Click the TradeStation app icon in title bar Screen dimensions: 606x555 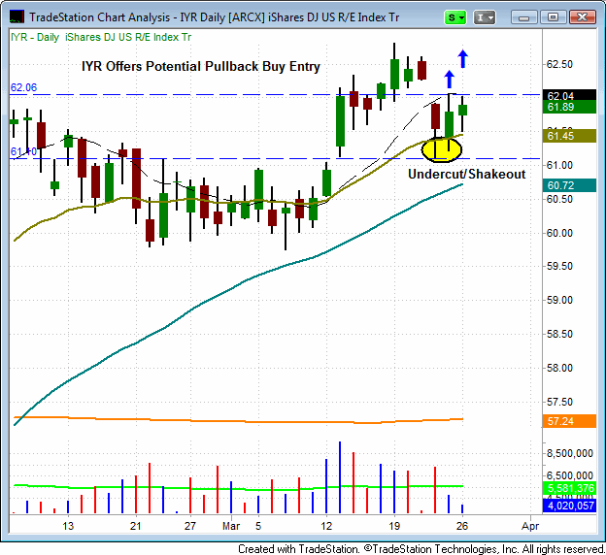coord(15,16)
